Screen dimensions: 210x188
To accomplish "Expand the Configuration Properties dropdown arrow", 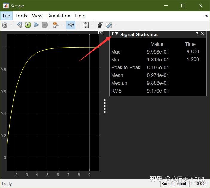I will coord(11,25).
